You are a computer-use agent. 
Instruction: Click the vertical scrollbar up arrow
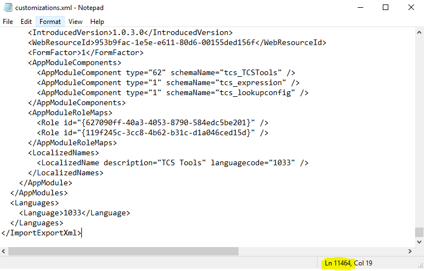419,32
